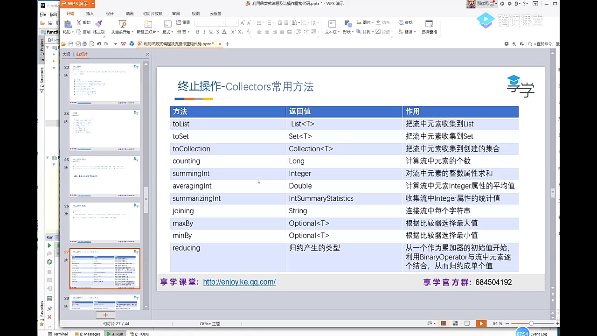
Task: Click the font color A button
Action: 224,32
